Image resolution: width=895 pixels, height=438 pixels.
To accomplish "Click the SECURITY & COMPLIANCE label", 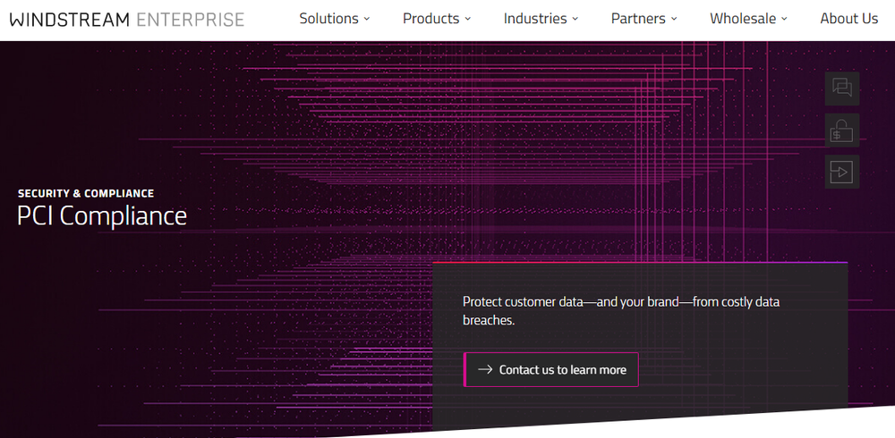I will (86, 193).
